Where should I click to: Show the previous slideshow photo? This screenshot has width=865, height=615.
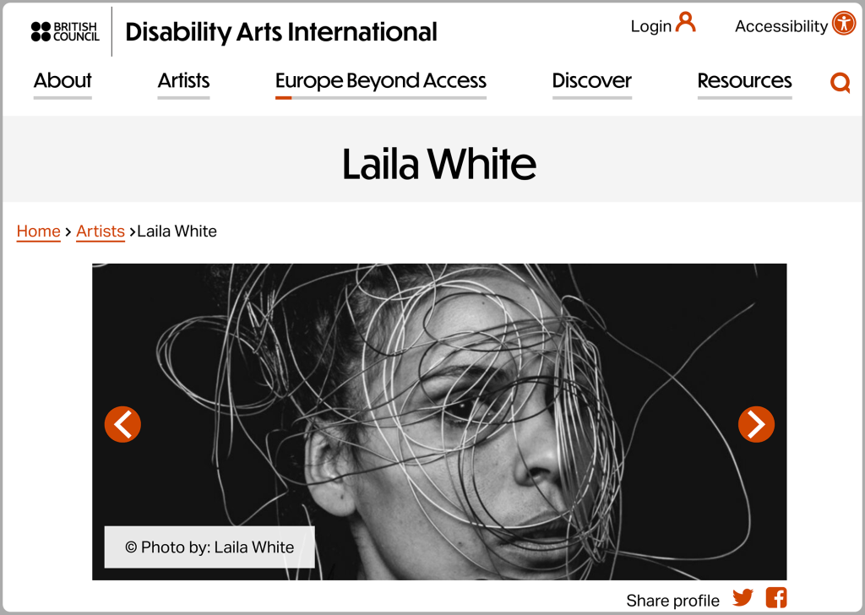click(x=122, y=424)
